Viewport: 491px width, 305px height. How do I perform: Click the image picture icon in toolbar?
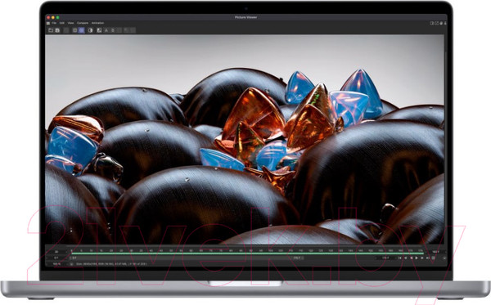[99, 30]
